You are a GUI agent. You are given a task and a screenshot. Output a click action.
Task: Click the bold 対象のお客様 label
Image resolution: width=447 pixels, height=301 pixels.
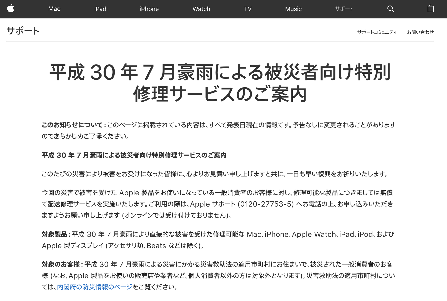click(x=61, y=264)
